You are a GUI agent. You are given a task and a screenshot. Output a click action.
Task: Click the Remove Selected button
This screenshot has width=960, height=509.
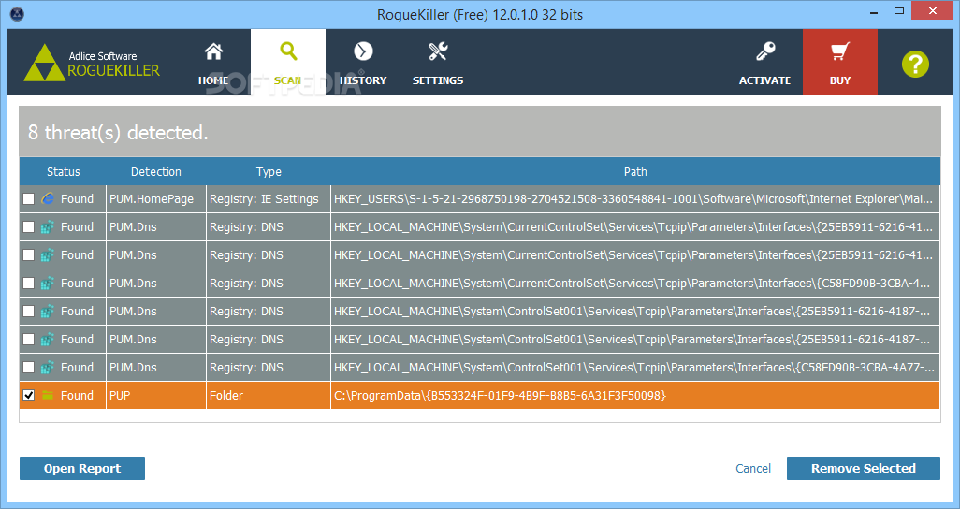tap(864, 469)
